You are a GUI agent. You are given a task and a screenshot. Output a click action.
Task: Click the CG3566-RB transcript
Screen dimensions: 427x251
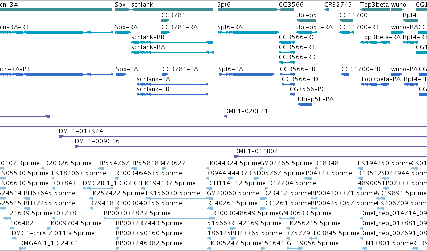click(x=287, y=52)
